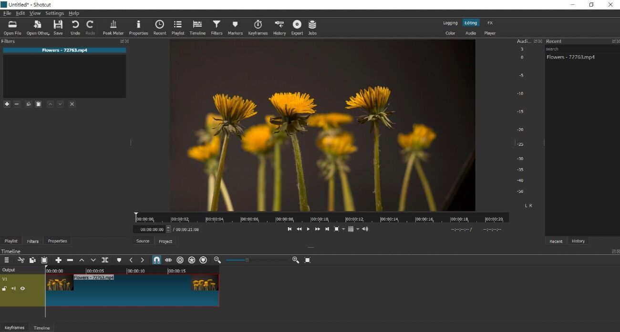Click the timeline Cut scissors icon
Viewport: 620px width, 332px height.
21,260
